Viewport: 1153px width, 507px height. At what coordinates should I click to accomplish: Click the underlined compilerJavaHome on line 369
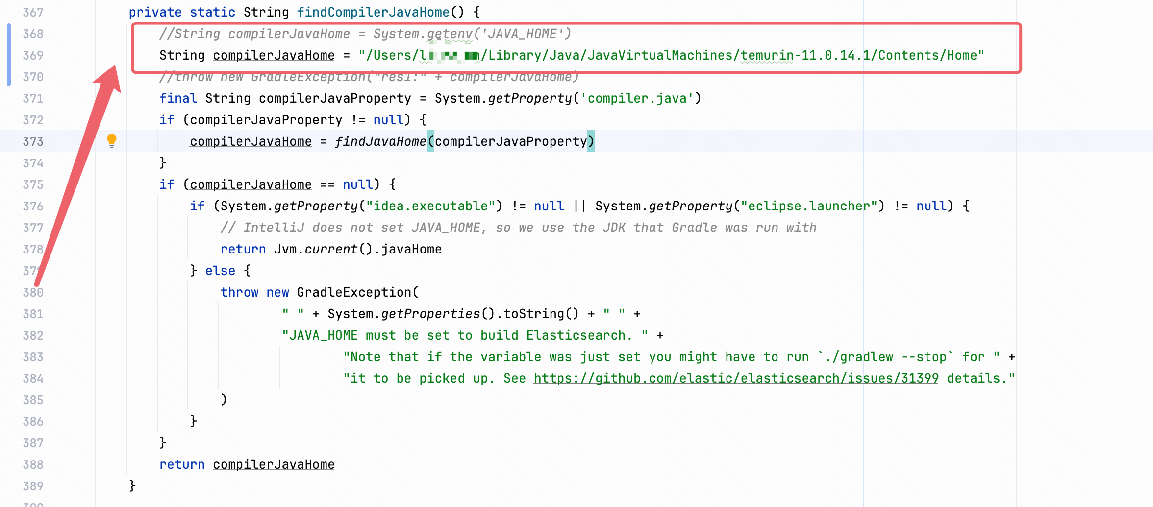(273, 55)
